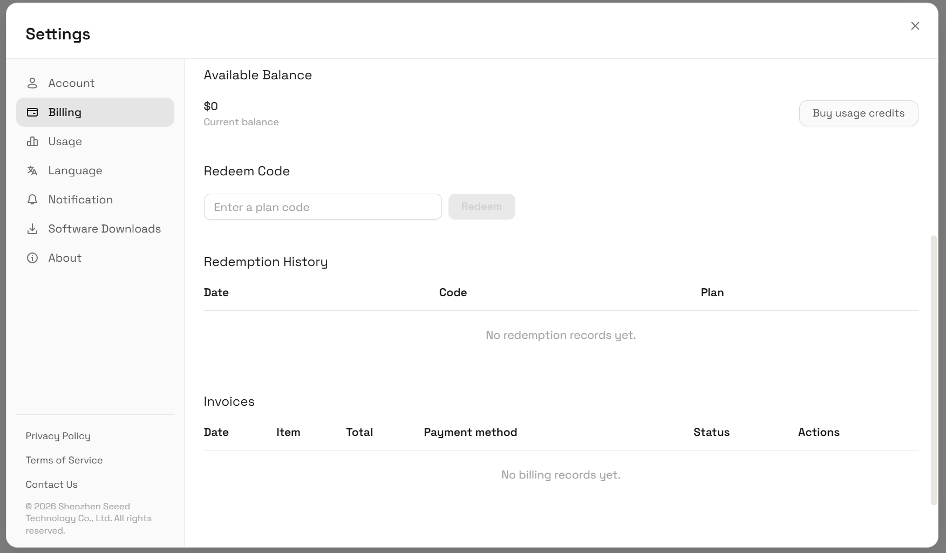Select the Billing menu item
The image size is (946, 553).
95,112
